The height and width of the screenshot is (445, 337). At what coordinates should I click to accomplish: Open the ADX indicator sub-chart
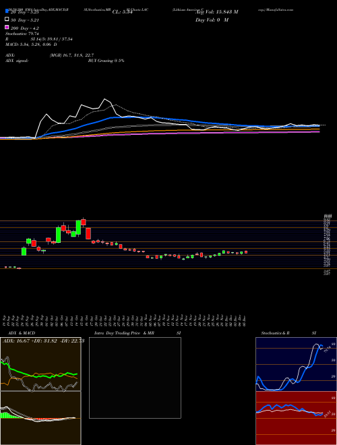click(40, 364)
